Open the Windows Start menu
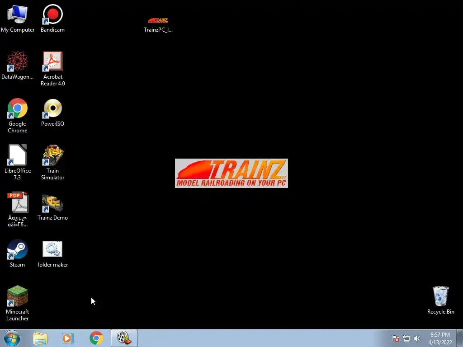 coord(12,338)
